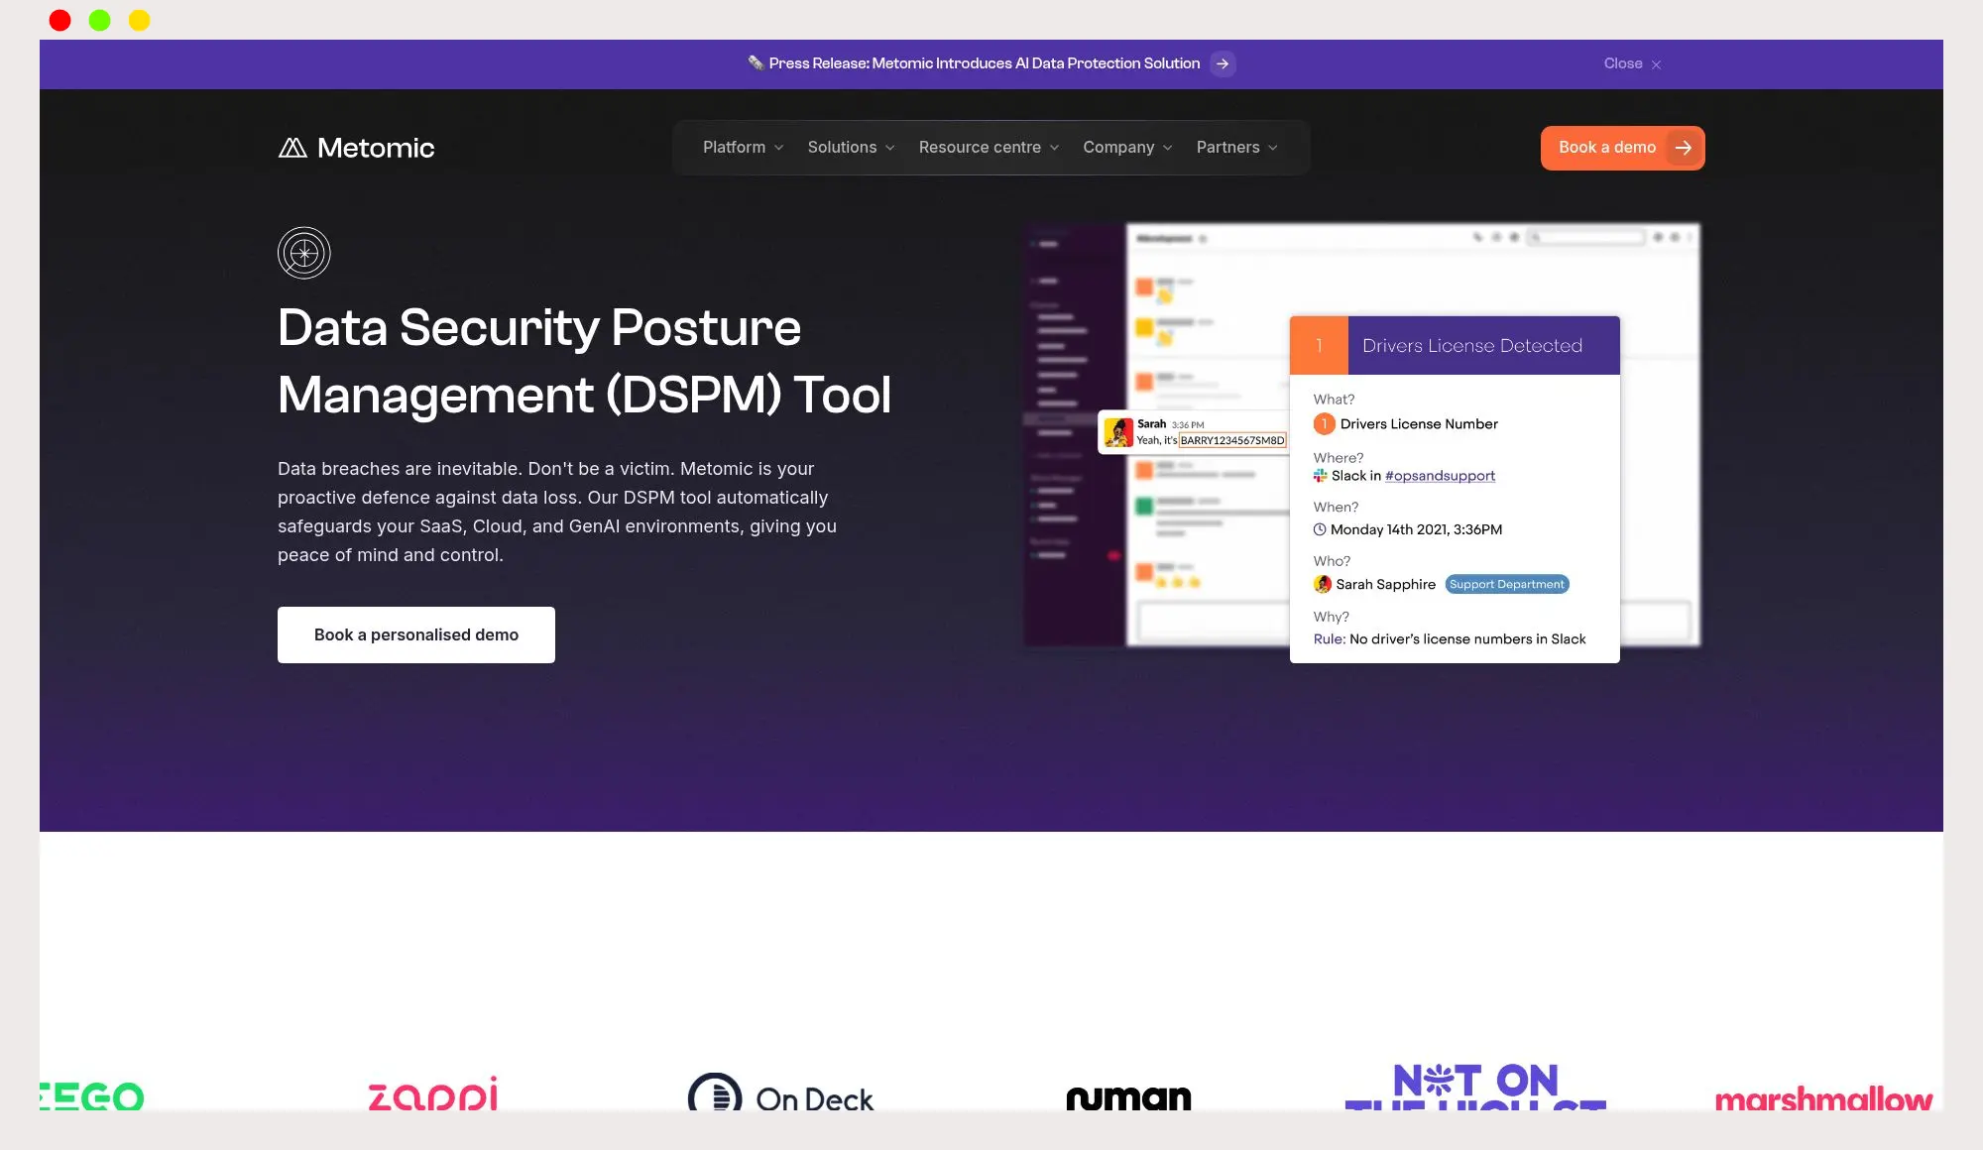Click the arrow icon in Book a demo
Image resolution: width=1983 pixels, height=1150 pixels.
click(x=1683, y=148)
